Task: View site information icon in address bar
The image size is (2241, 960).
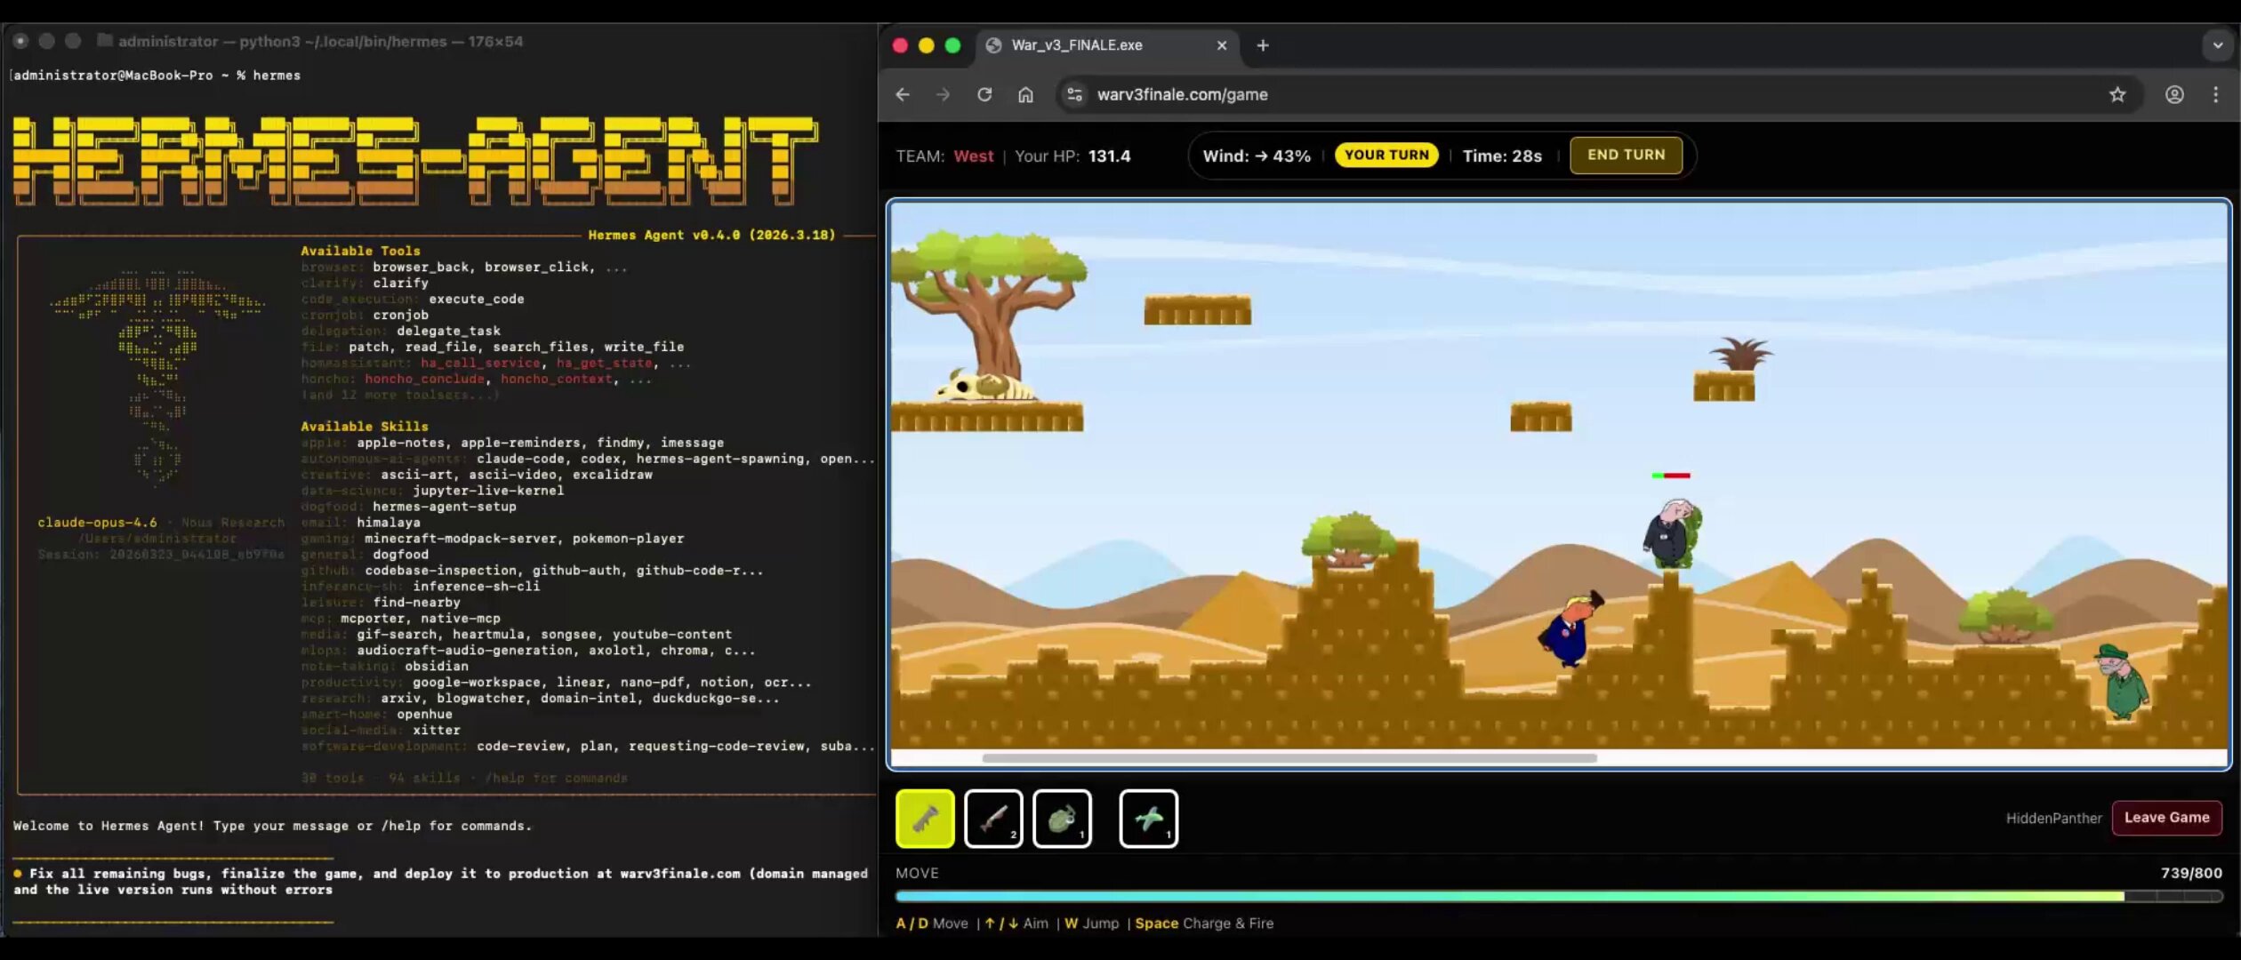Action: (1074, 94)
